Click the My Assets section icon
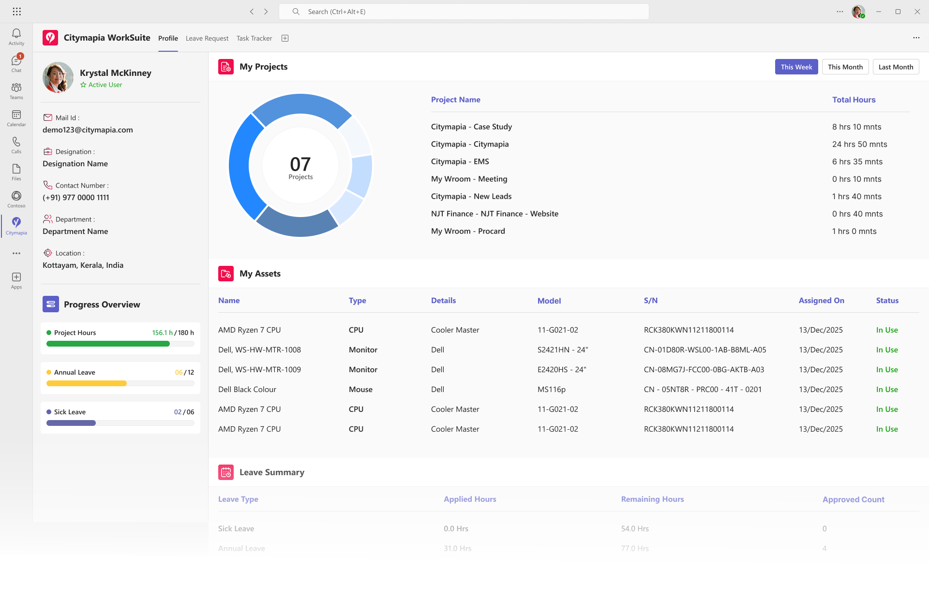Screen dimensions: 929x597 point(226,274)
